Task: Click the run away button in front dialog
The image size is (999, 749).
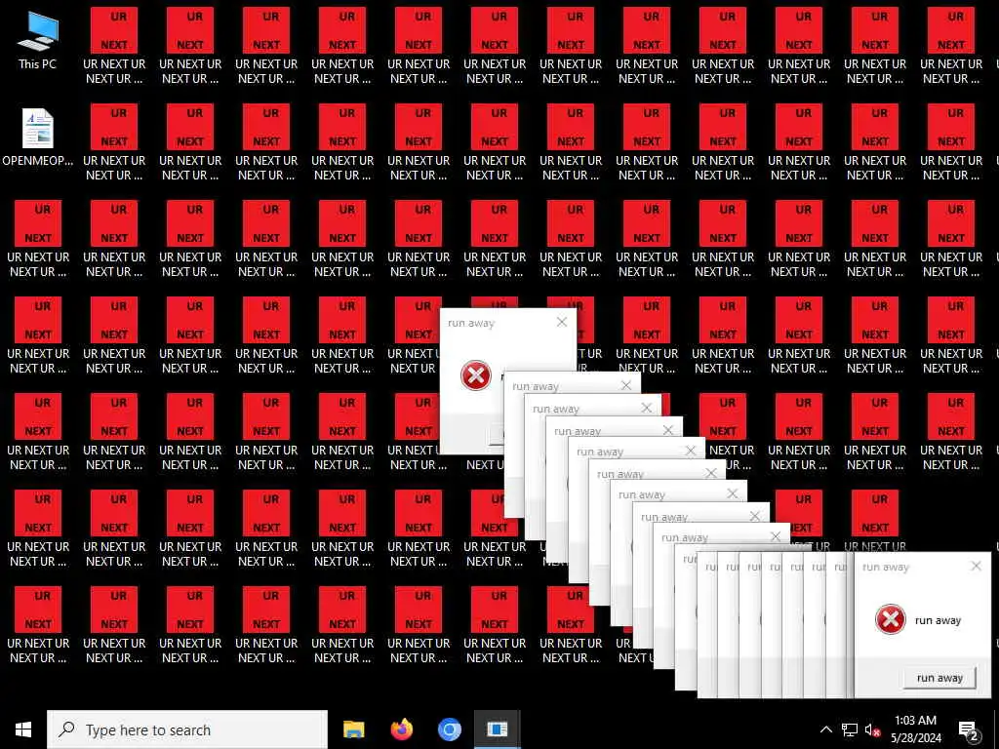Action: coord(939,678)
